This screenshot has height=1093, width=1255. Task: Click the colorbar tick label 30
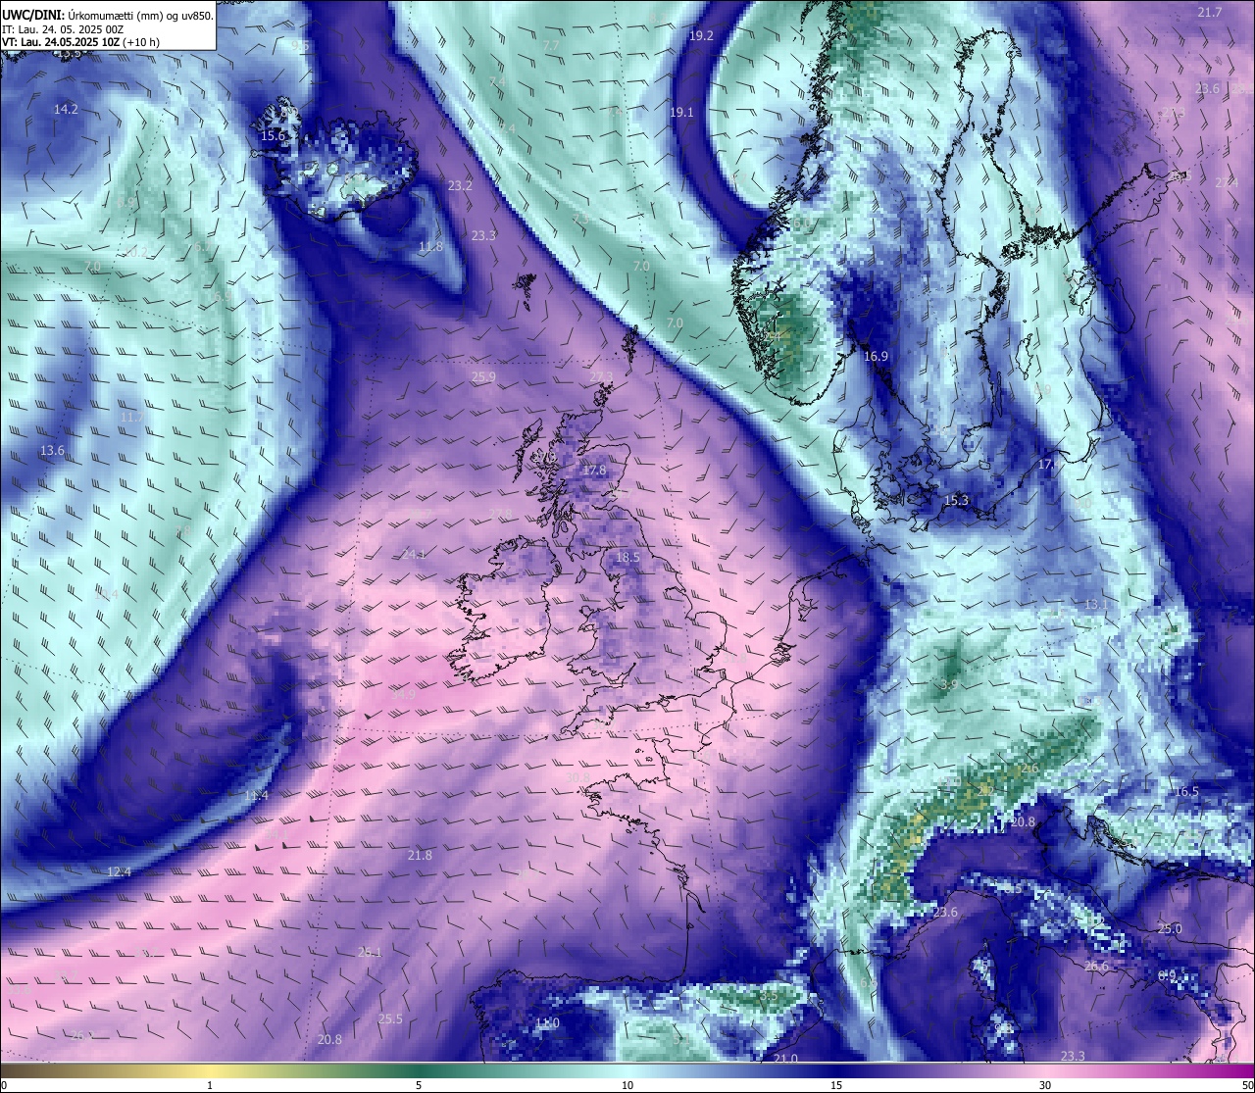(x=1045, y=1085)
